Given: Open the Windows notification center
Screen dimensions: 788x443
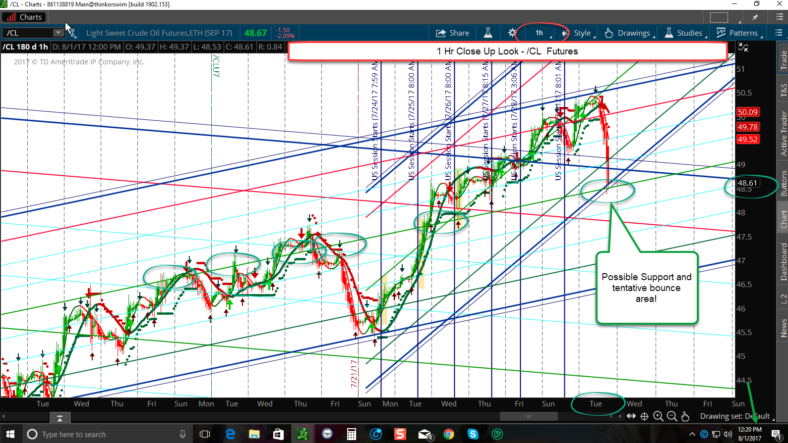Looking at the screenshot, I should (x=777, y=434).
